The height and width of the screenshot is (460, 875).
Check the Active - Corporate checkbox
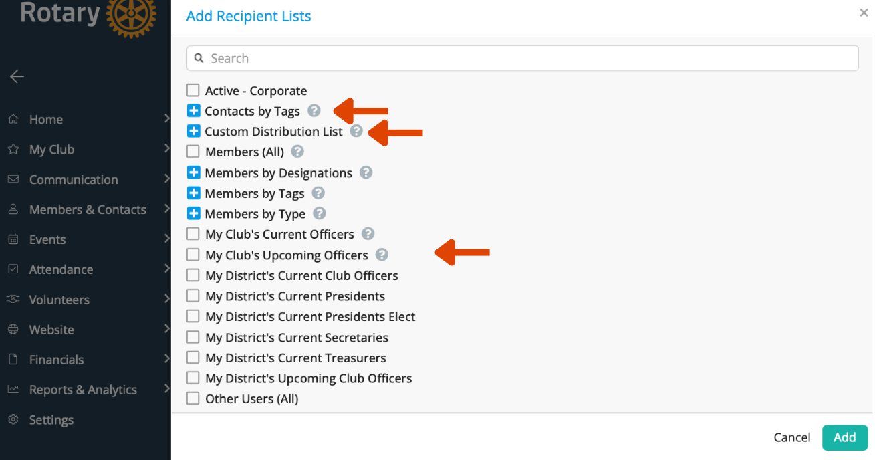[x=193, y=90]
